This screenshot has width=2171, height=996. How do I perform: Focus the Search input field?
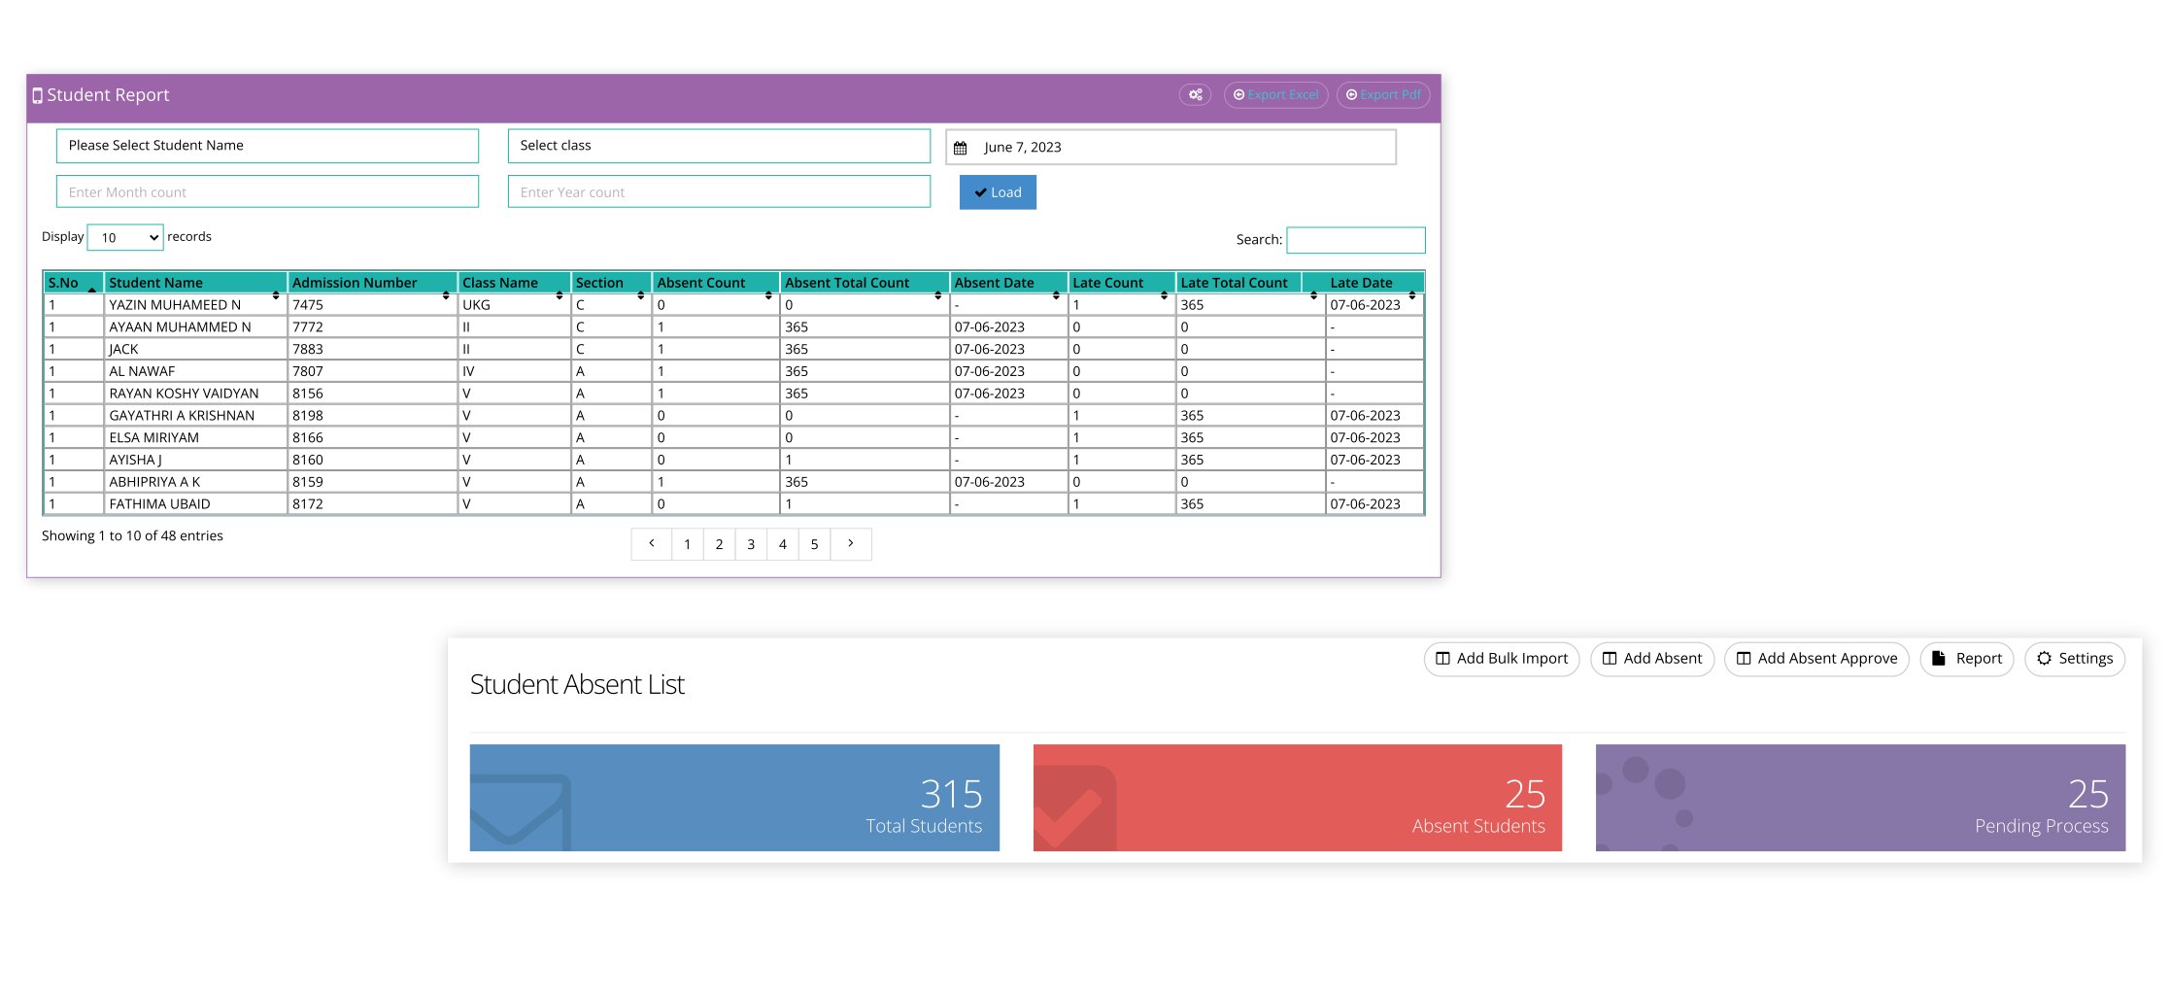click(1355, 240)
